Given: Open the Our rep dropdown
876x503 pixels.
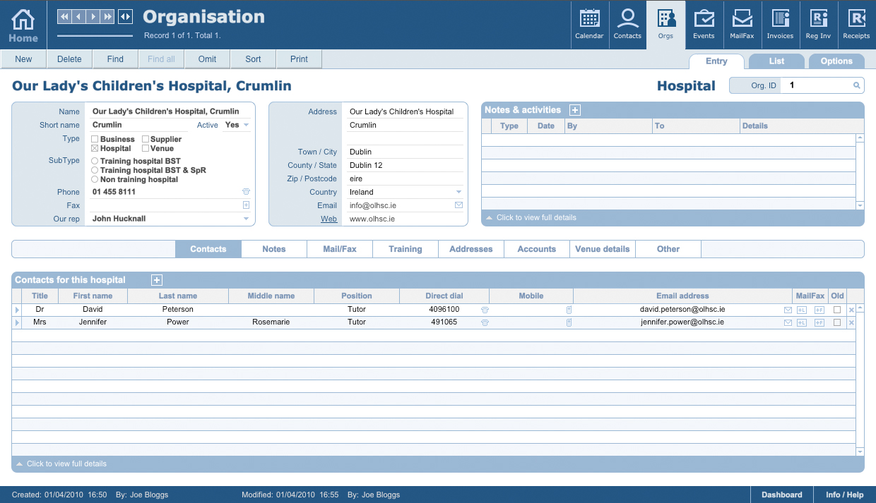Looking at the screenshot, I should 247,219.
